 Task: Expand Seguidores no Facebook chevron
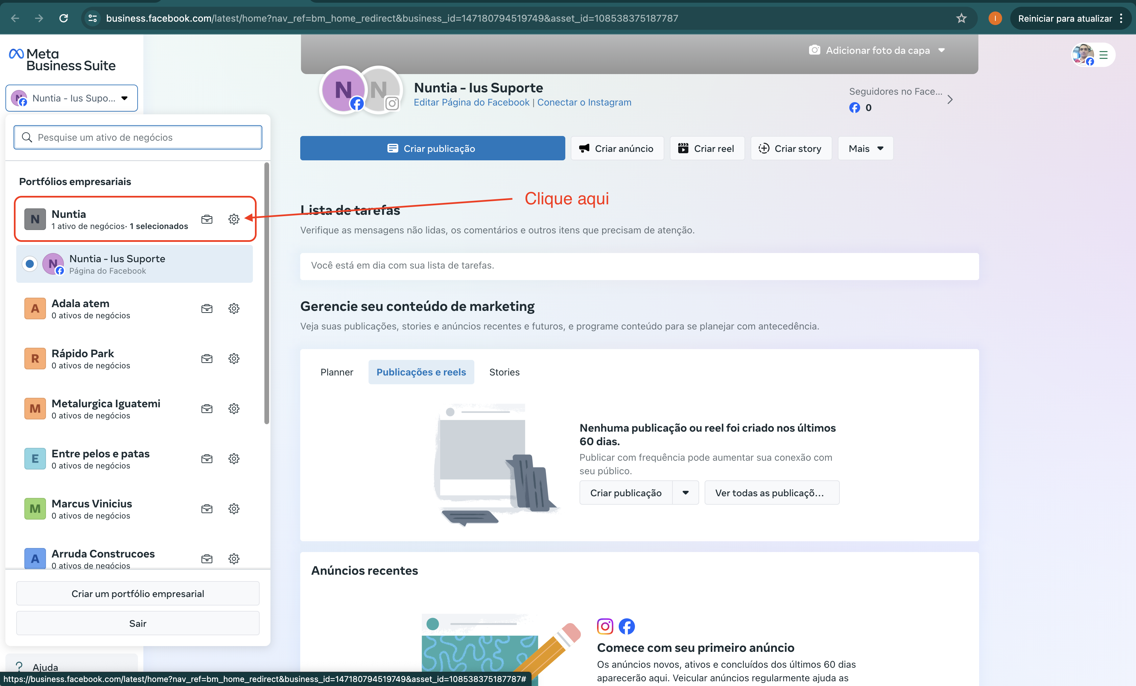pyautogui.click(x=950, y=100)
